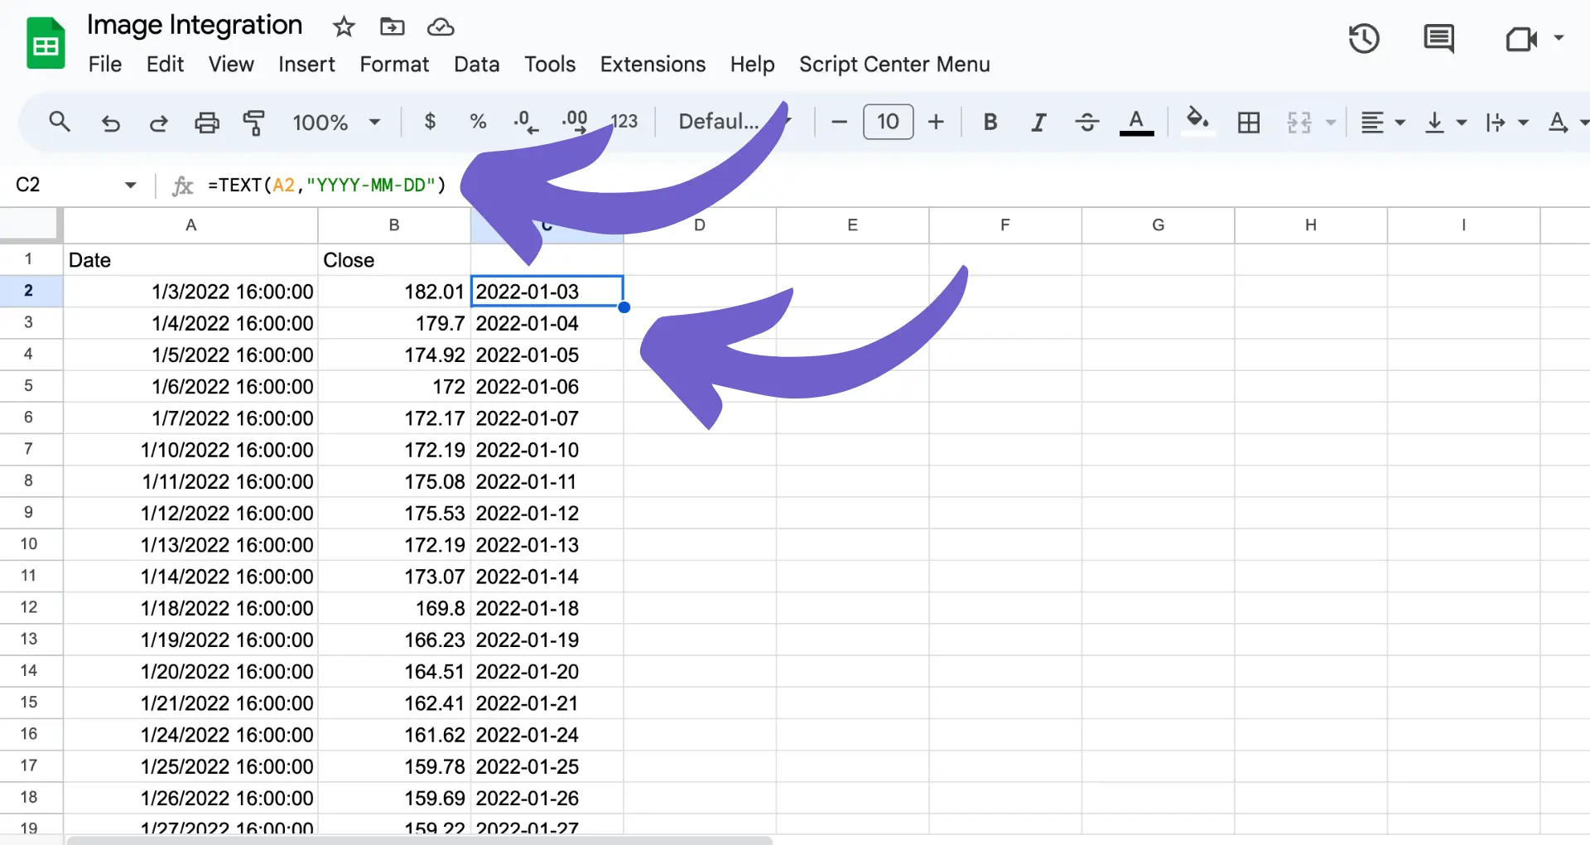Screen dimensions: 1590x845
Task: Open version history clock icon
Action: (x=1363, y=39)
